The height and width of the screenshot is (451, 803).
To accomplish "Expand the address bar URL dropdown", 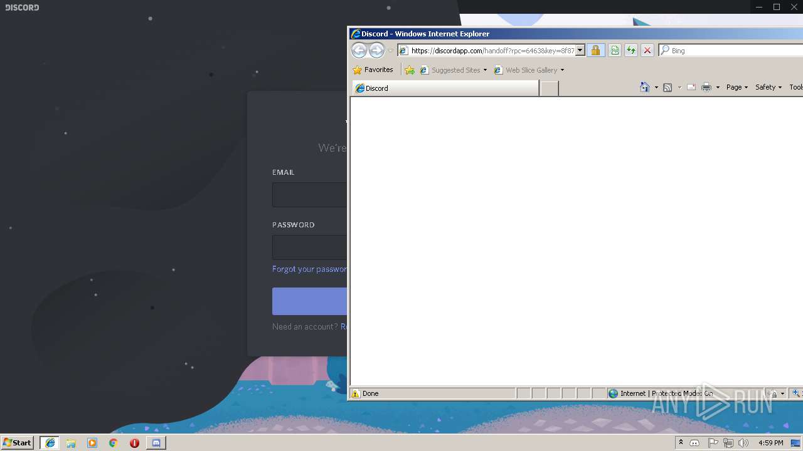I will [580, 51].
